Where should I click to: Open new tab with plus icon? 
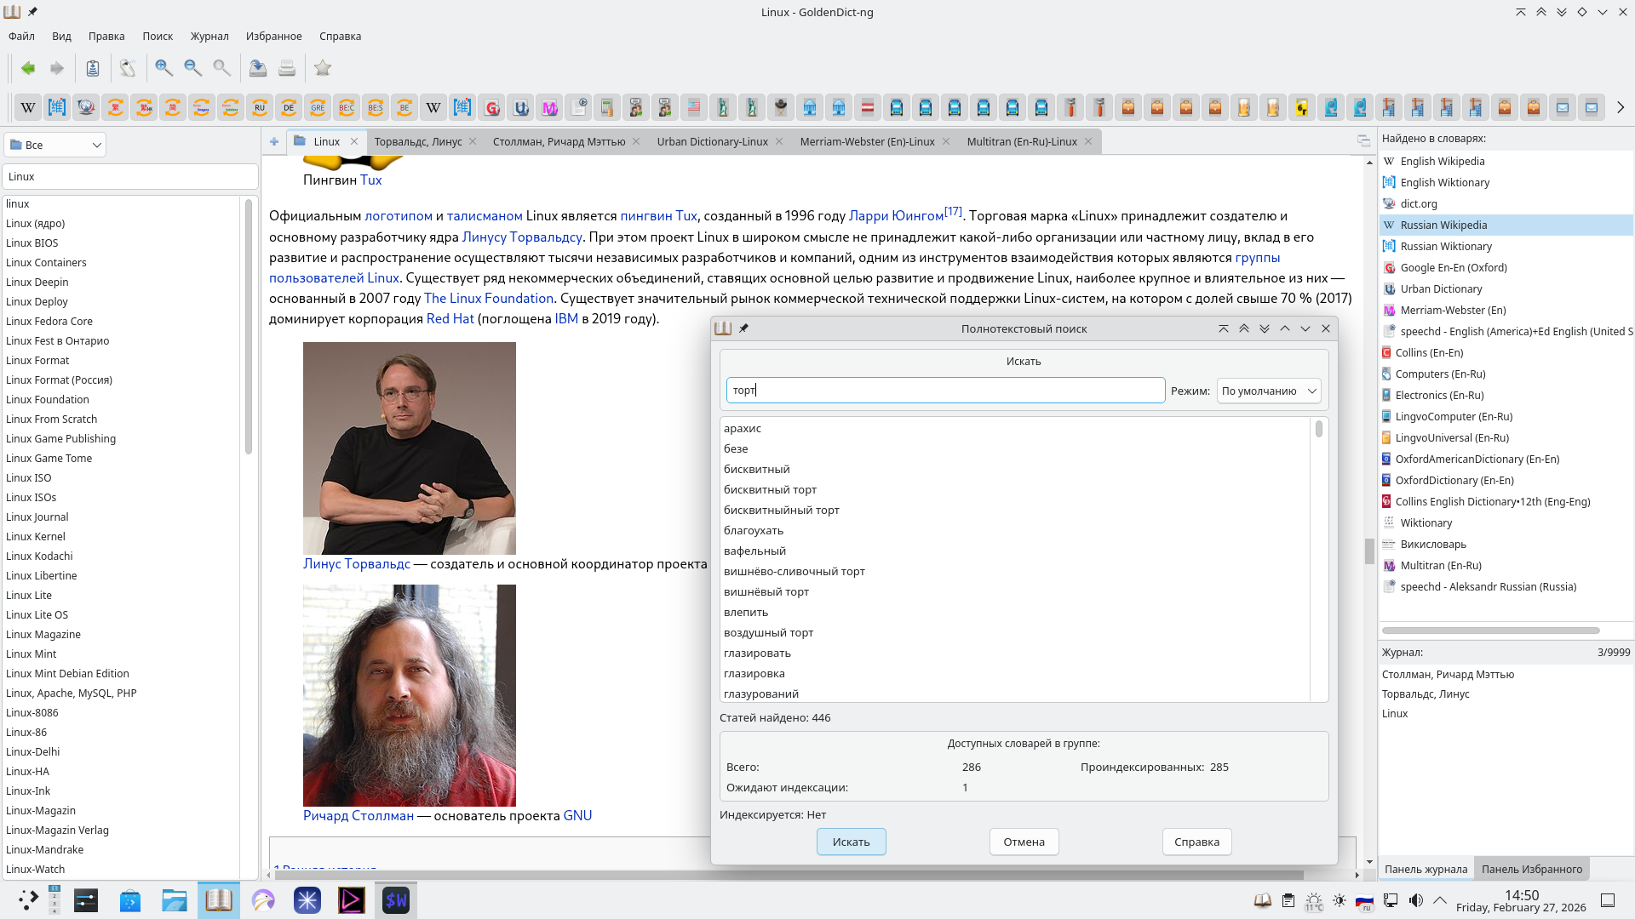[x=274, y=142]
